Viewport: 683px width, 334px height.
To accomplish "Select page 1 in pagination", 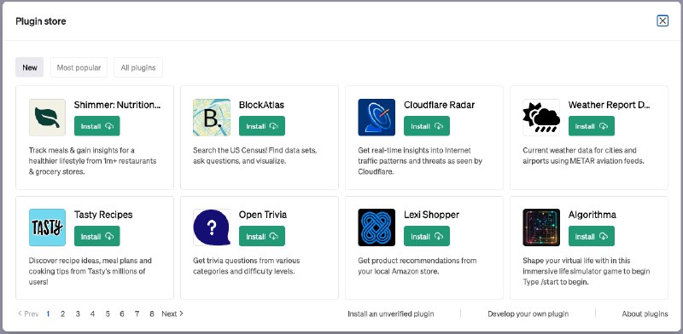I will click(x=48, y=314).
